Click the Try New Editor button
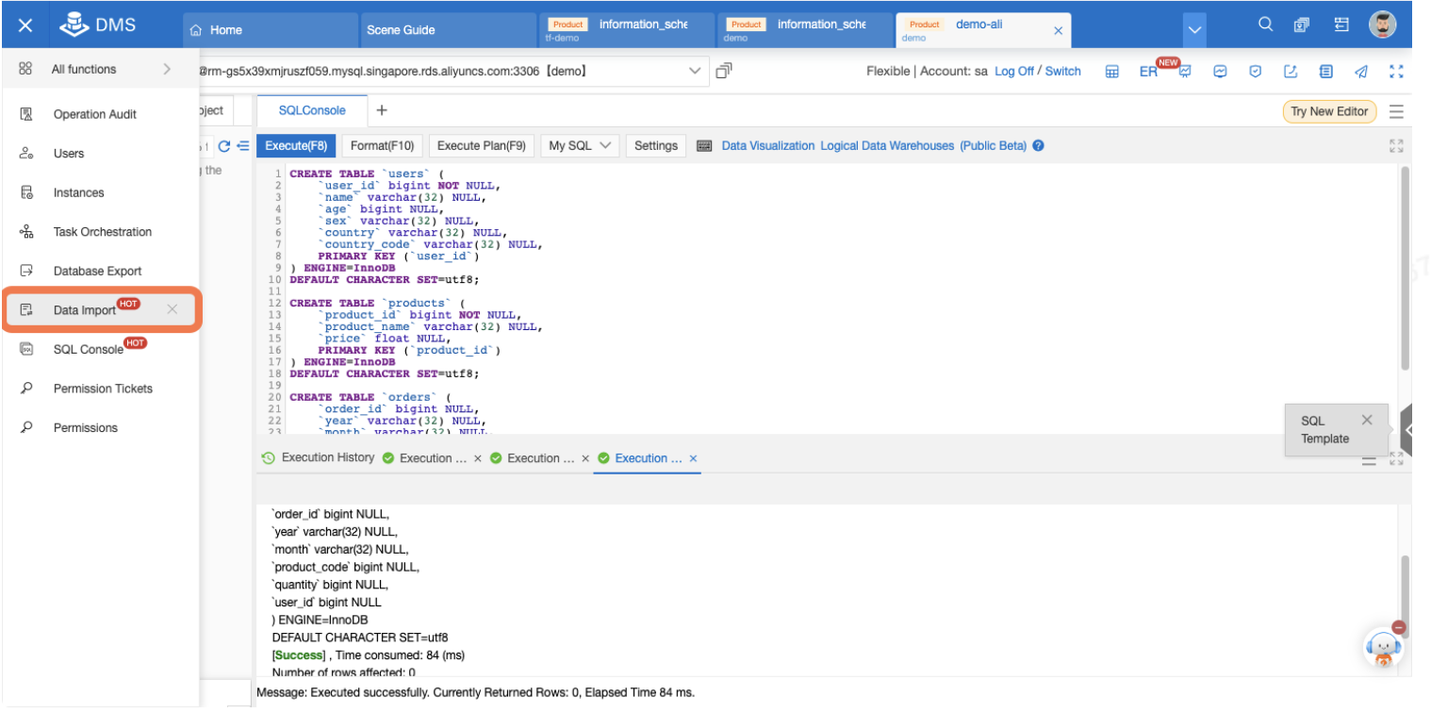The height and width of the screenshot is (713, 1431). point(1329,110)
